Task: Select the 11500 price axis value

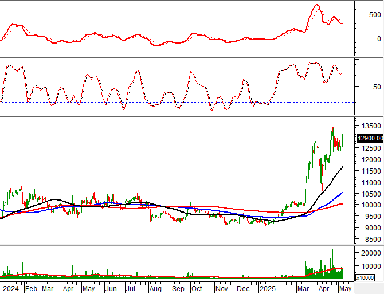Action: [371, 171]
